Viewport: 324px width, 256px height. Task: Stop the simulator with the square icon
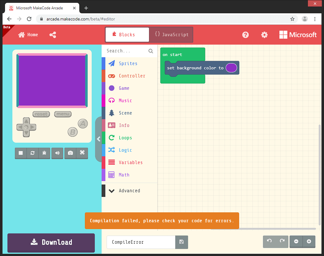(21, 153)
